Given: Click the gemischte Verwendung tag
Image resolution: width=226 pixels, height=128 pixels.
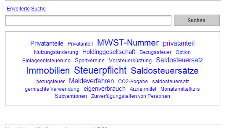Looking at the screenshot, I should pos(52,89).
